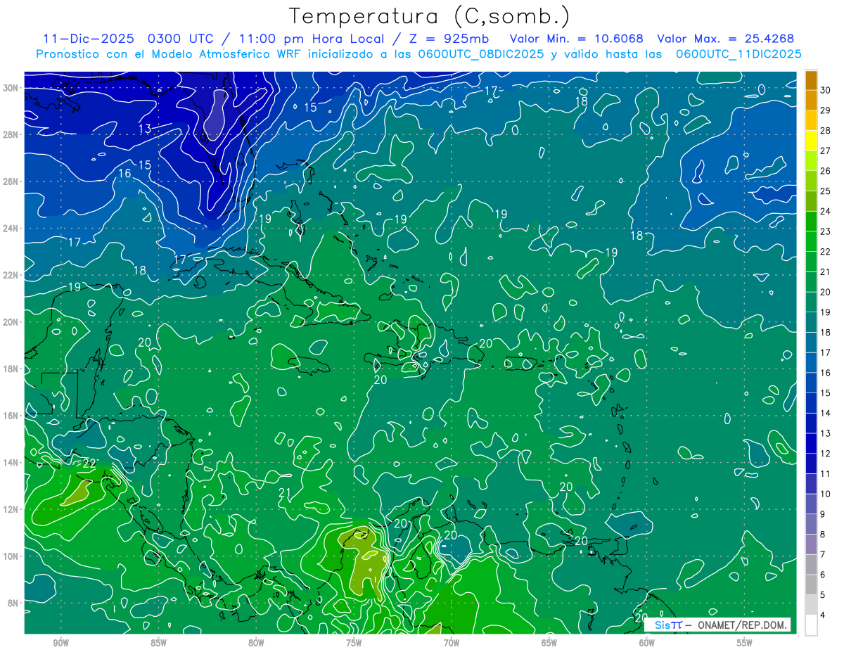Viewport: 844px width, 652px height.
Task: Select the initialization stamp '0600UTC_08DIC2025'
Action: 480,54
